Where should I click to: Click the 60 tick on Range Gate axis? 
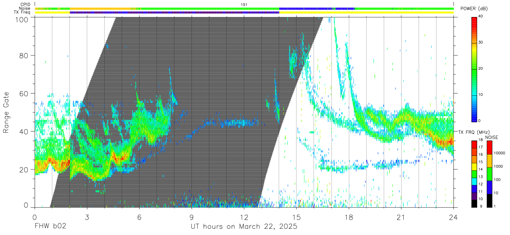tap(25, 93)
